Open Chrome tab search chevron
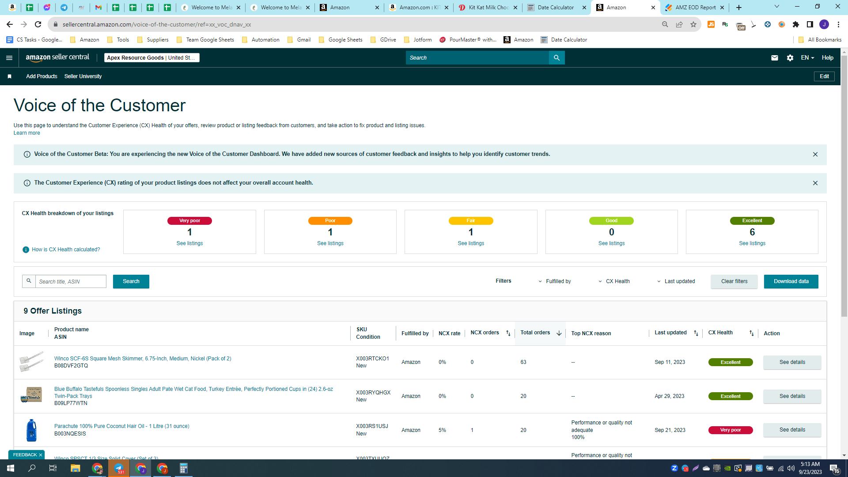This screenshot has height=477, width=848. tap(777, 7)
